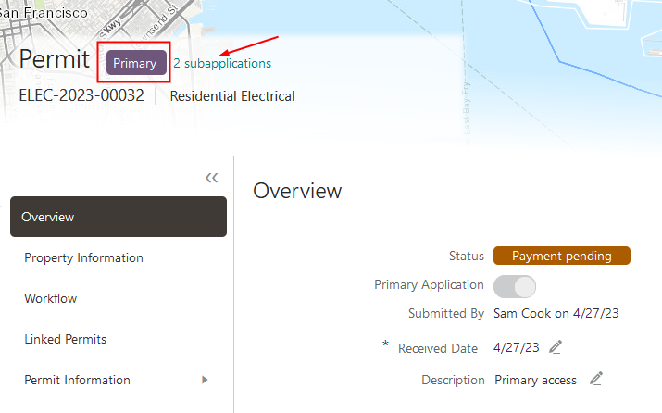Click pencil icon next to Description
The image size is (662, 413).
click(x=596, y=379)
